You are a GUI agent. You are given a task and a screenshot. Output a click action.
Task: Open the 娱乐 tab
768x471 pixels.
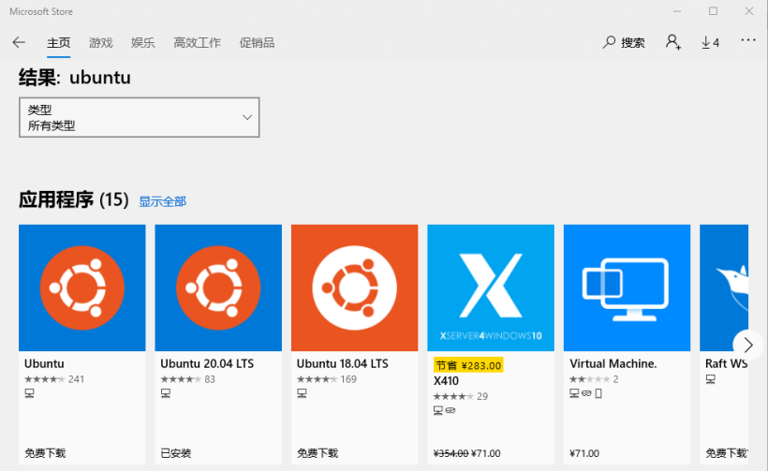coord(143,42)
